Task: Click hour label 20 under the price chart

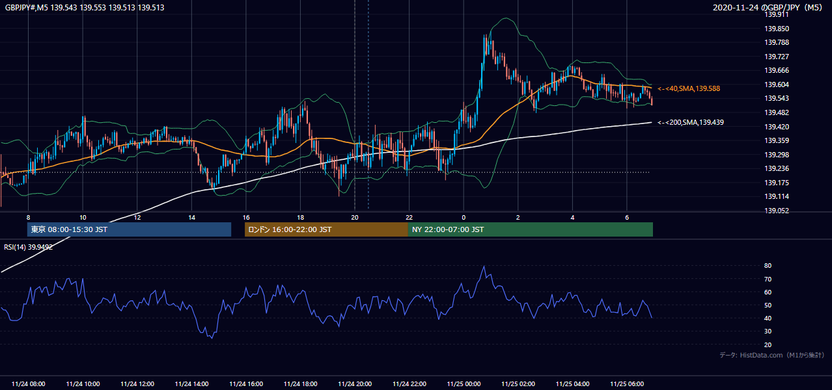Action: pos(355,217)
